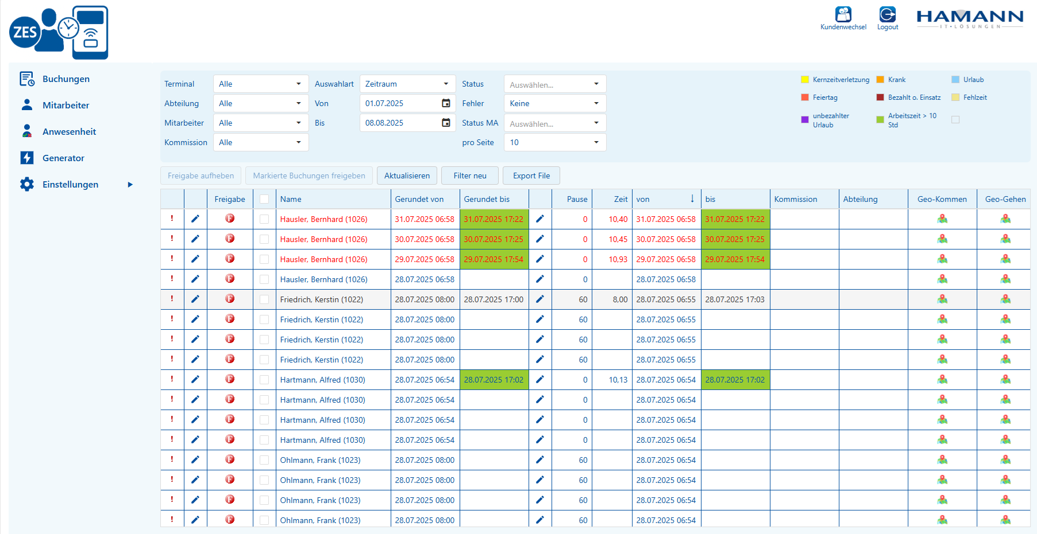This screenshot has width=1037, height=534.
Task: Click Markierte Buchungen freigeben button
Action: coord(309,176)
